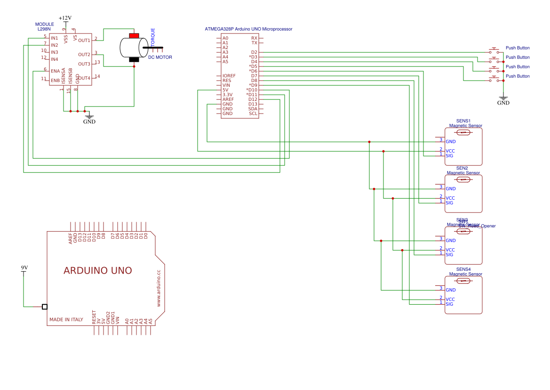
Task: Click the ARDUINO UNO board title text
Action: pyautogui.click(x=97, y=271)
